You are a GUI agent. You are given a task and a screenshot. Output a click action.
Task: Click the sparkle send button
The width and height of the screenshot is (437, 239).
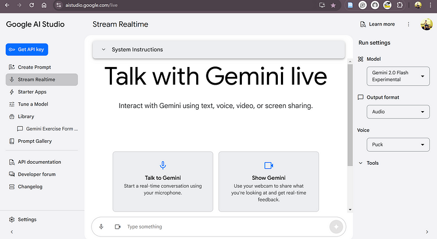336,227
